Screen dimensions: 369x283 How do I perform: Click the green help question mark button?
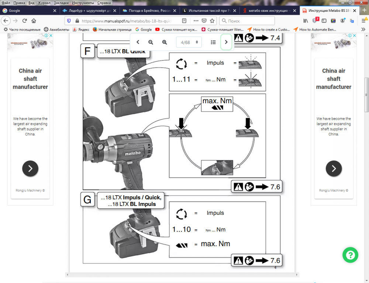pos(350,255)
